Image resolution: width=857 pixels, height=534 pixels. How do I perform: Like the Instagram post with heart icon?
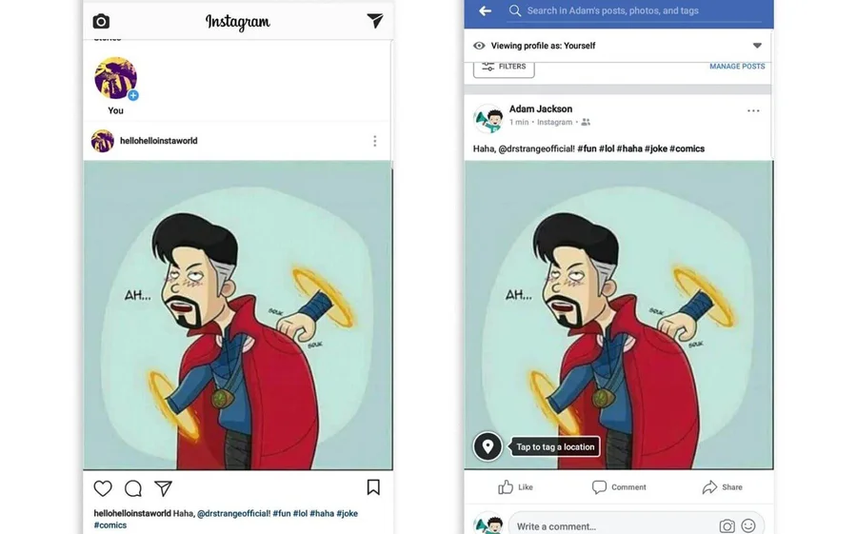tap(103, 488)
